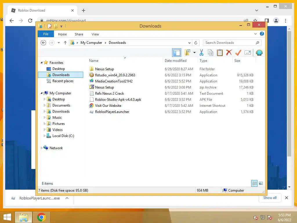Screen dimensions: 297x223
Task: Toggle the navigation pane layout button
Action: pos(177,53)
